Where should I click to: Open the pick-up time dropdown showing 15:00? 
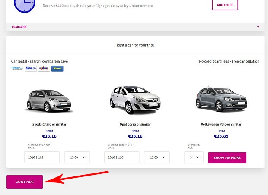77,157
